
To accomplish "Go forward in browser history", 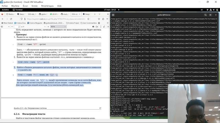I will pyautogui.click(x=7, y=19).
